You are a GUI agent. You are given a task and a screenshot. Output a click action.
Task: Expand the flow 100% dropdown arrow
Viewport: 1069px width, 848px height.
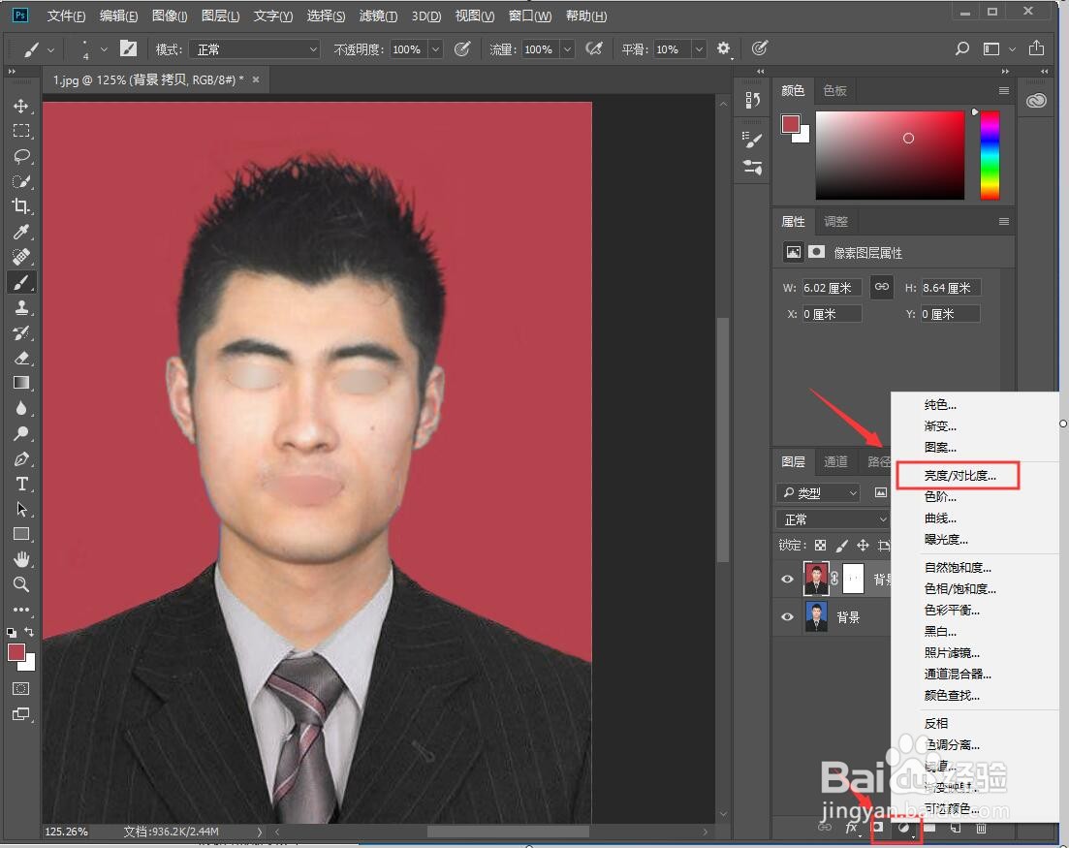(567, 49)
